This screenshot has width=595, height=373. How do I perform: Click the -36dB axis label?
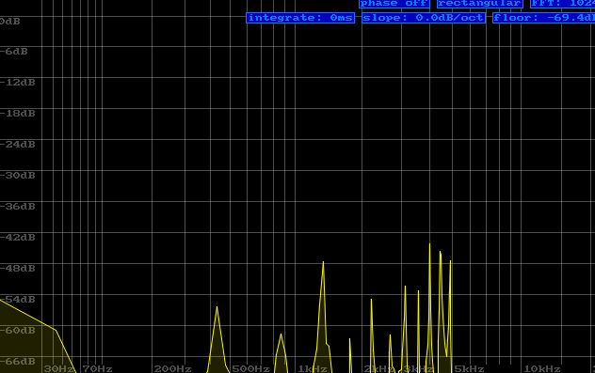pos(18,207)
